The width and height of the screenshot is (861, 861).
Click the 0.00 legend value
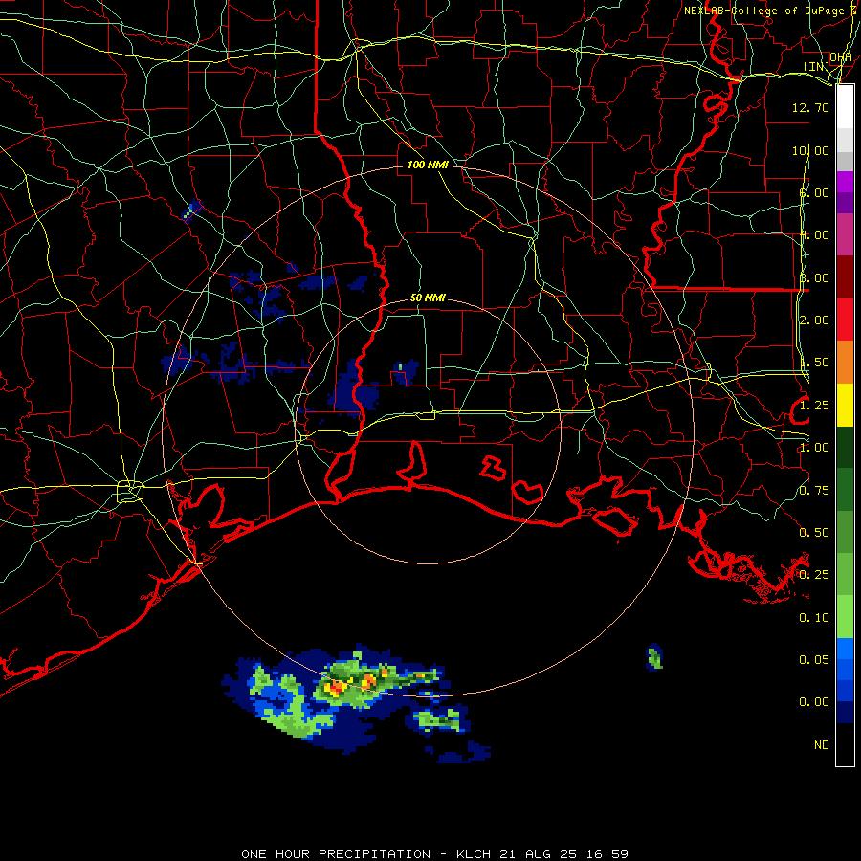(x=814, y=702)
